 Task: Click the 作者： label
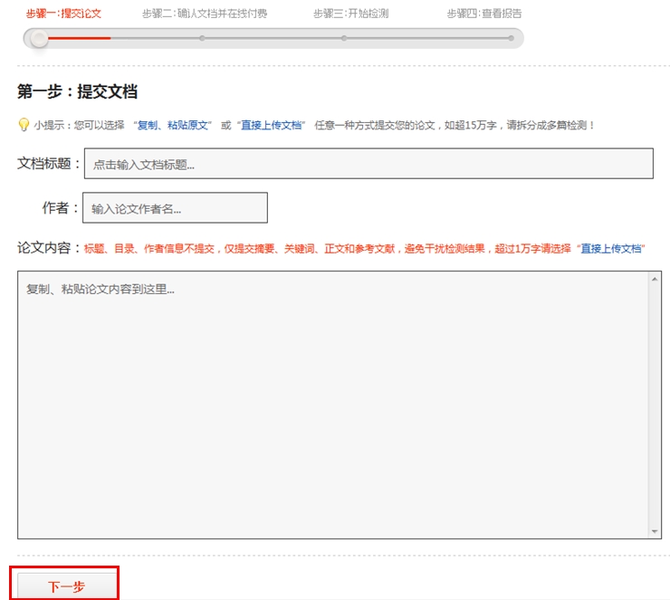pos(61,208)
